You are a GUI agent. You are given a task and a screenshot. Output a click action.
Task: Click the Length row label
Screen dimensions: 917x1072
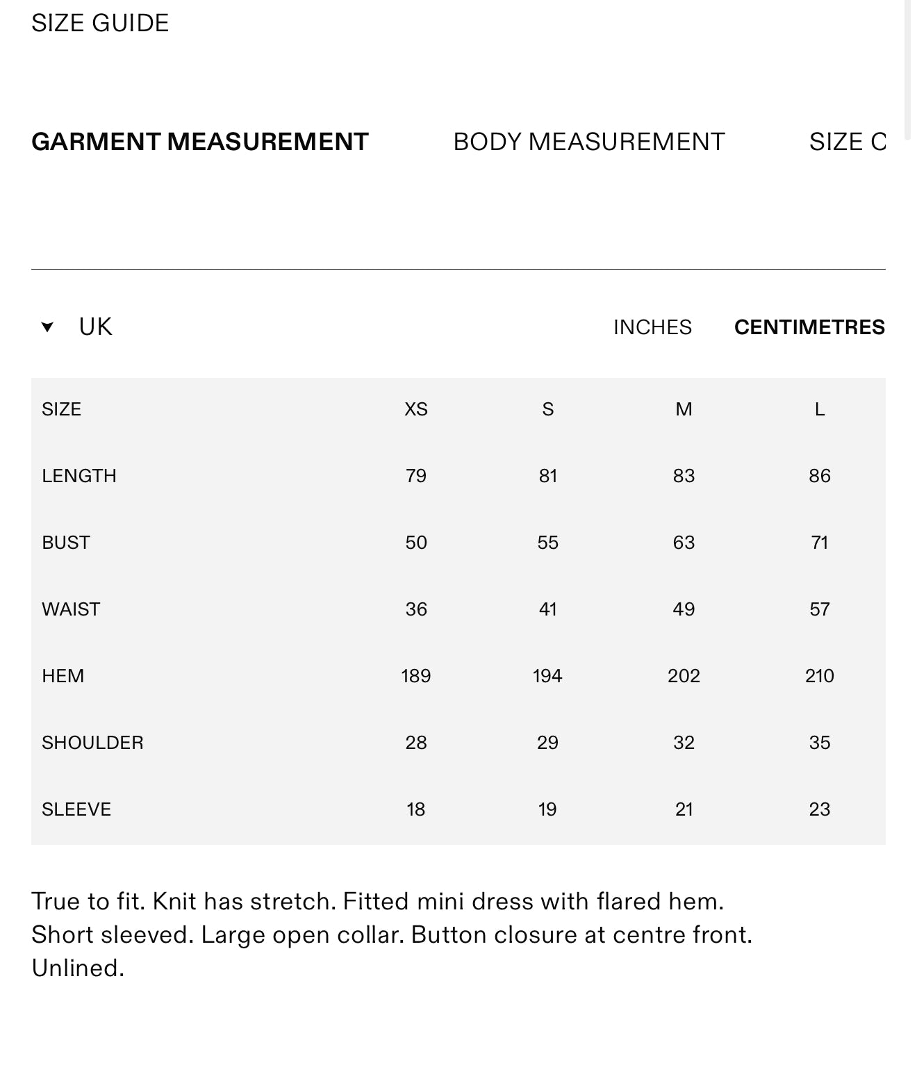pos(79,476)
